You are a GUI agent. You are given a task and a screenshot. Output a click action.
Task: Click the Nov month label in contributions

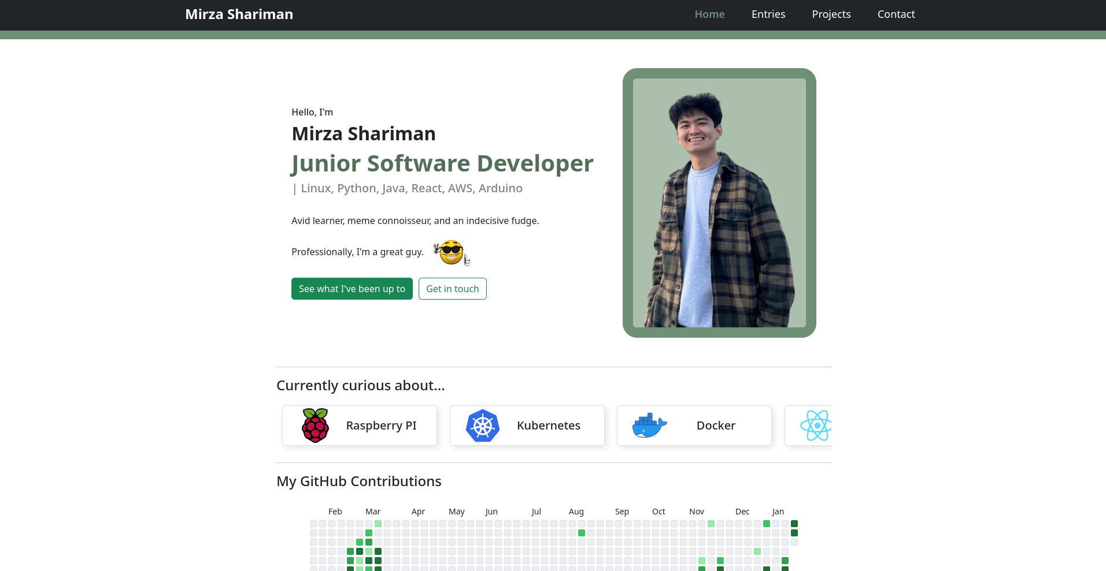coord(696,512)
